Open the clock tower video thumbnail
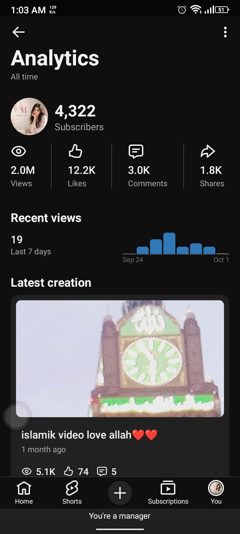The image size is (240, 534). [x=120, y=358]
